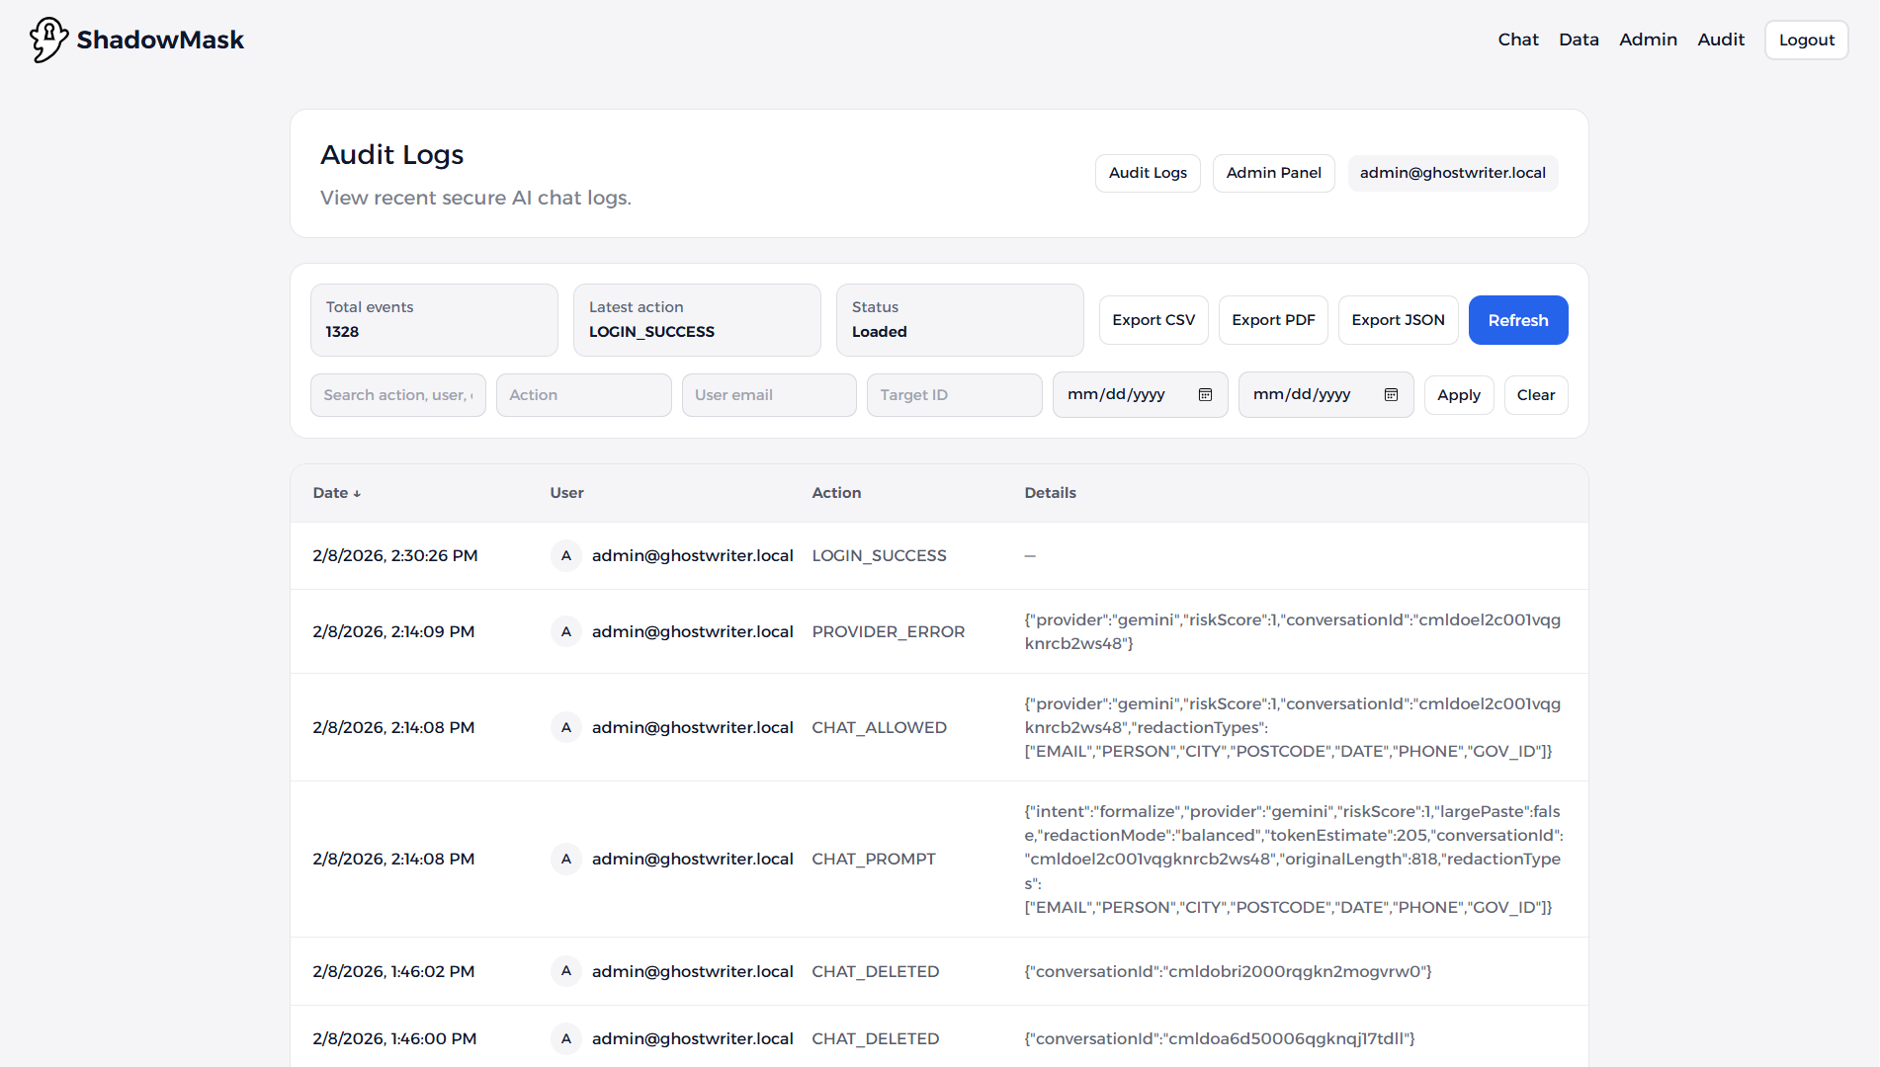
Task: Click avatar icon in CHAT_PROMPT row
Action: tap(565, 860)
